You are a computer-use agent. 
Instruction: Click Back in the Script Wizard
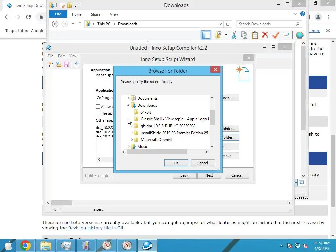[184, 175]
